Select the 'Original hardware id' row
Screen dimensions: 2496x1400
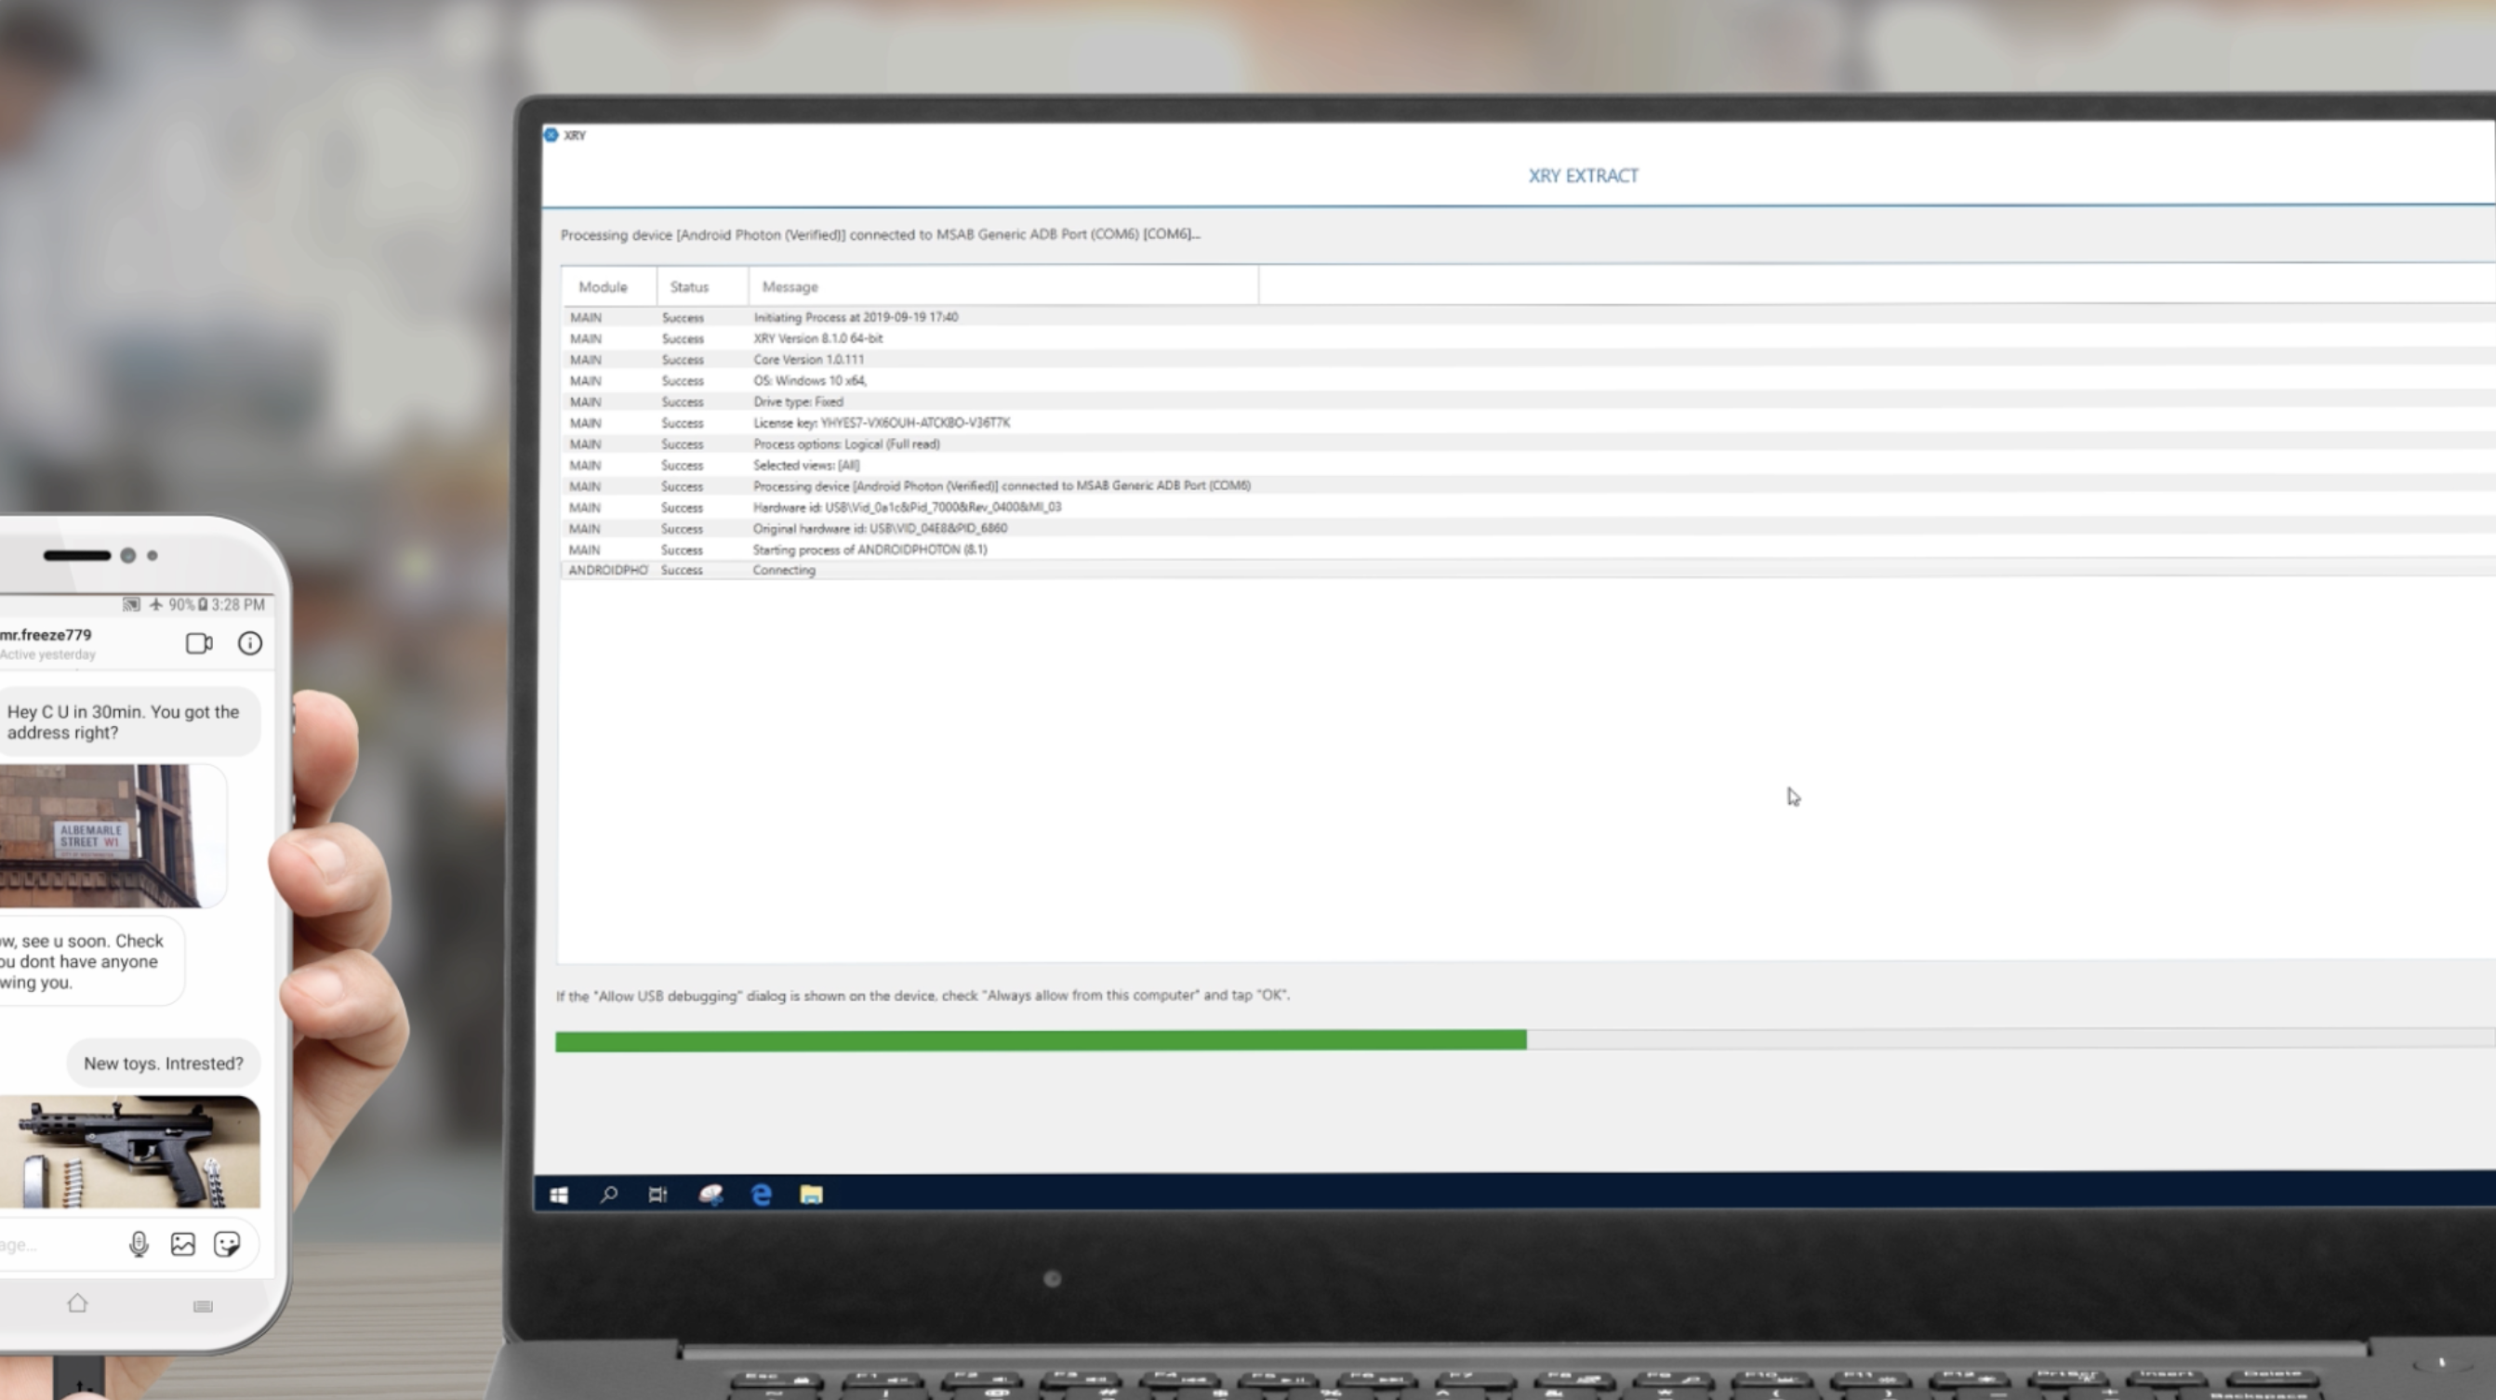pos(1528,528)
